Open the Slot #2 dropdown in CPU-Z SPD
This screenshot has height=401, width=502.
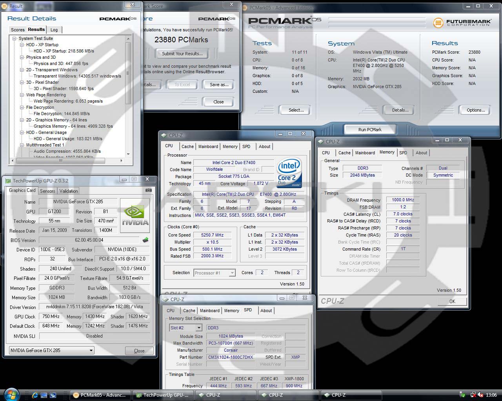(199, 328)
